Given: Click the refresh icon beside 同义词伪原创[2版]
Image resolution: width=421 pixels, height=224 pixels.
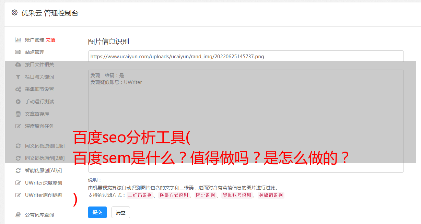Looking at the screenshot, I should click(18, 158).
